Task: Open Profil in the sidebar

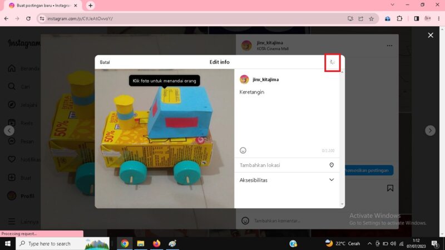Action: tap(21, 196)
